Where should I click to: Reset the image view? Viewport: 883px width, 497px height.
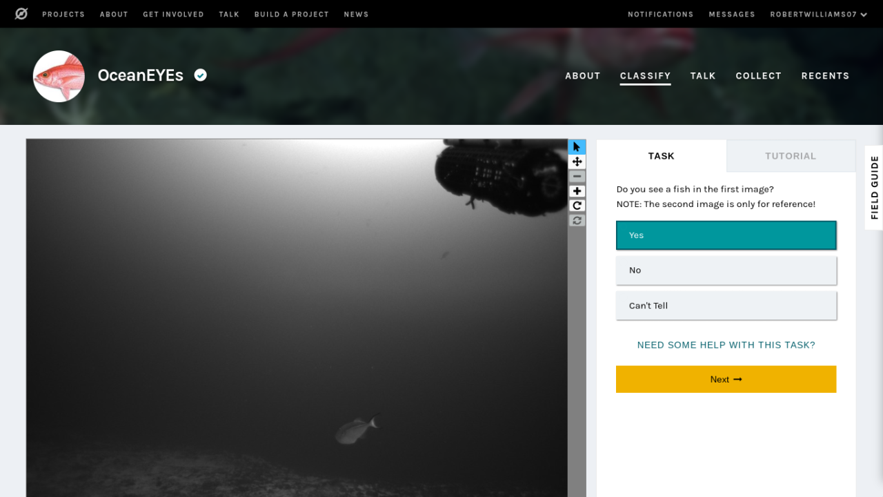pos(577,220)
